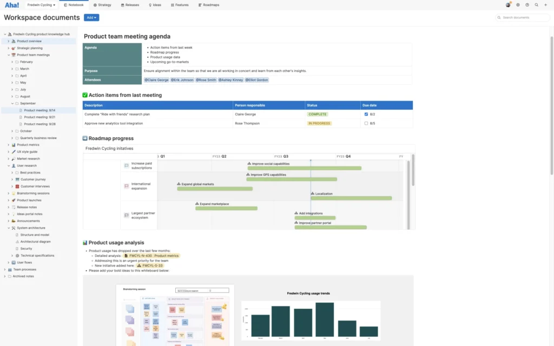This screenshot has height=346, width=554.
Task: Click the plus icon in top bar
Action: tap(545, 5)
